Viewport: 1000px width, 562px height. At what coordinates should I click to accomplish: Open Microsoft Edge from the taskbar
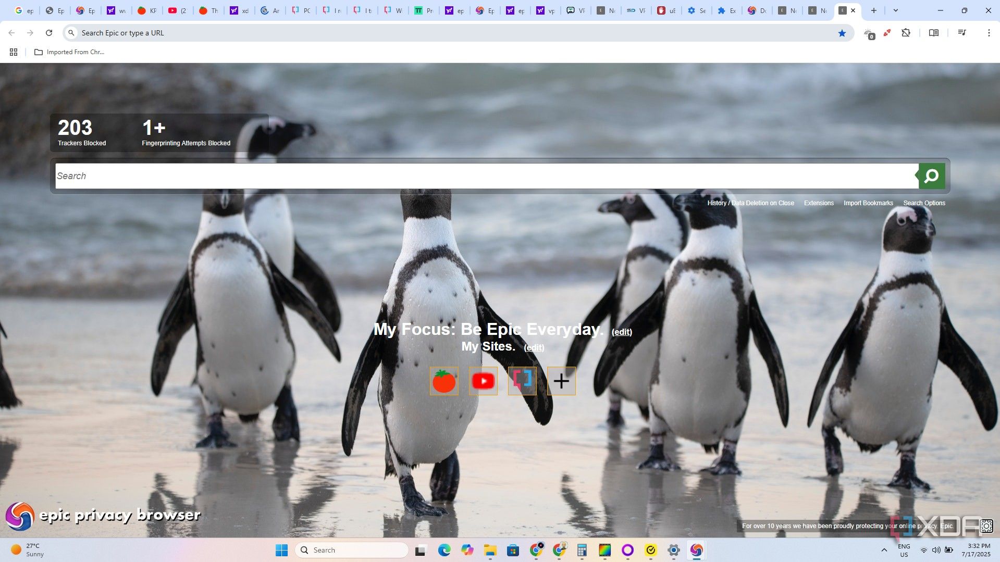point(444,550)
